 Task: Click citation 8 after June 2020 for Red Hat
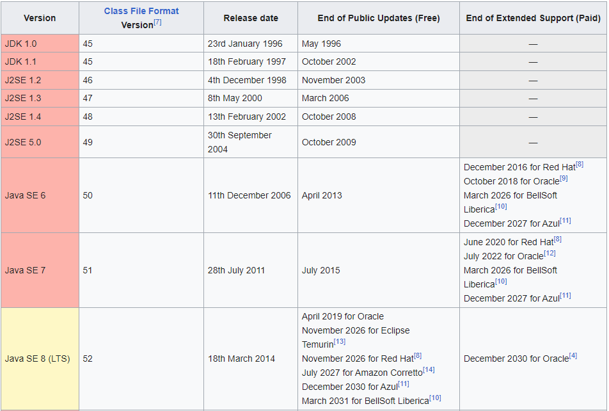557,239
